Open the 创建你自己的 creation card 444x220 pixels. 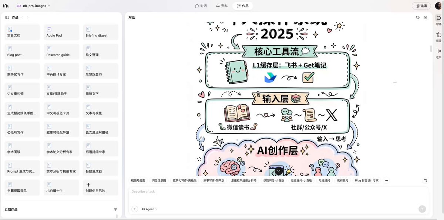[x=100, y=187]
